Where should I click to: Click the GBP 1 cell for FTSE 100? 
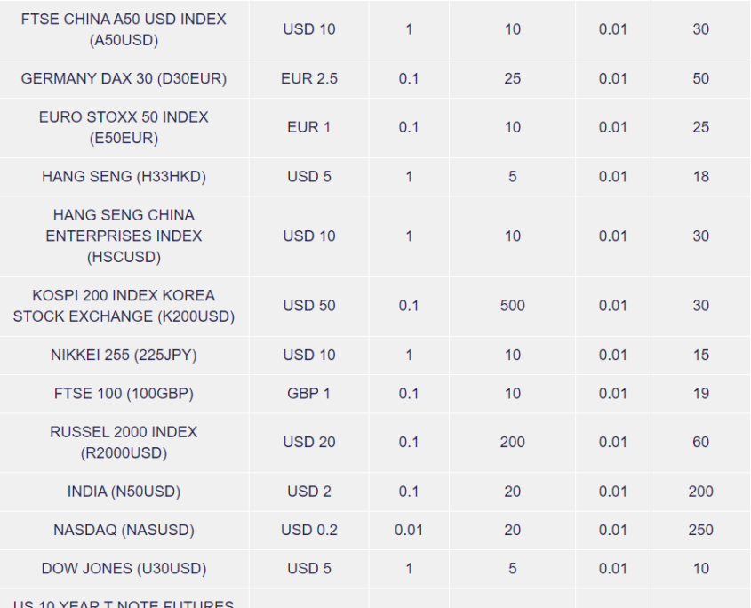[x=309, y=394]
